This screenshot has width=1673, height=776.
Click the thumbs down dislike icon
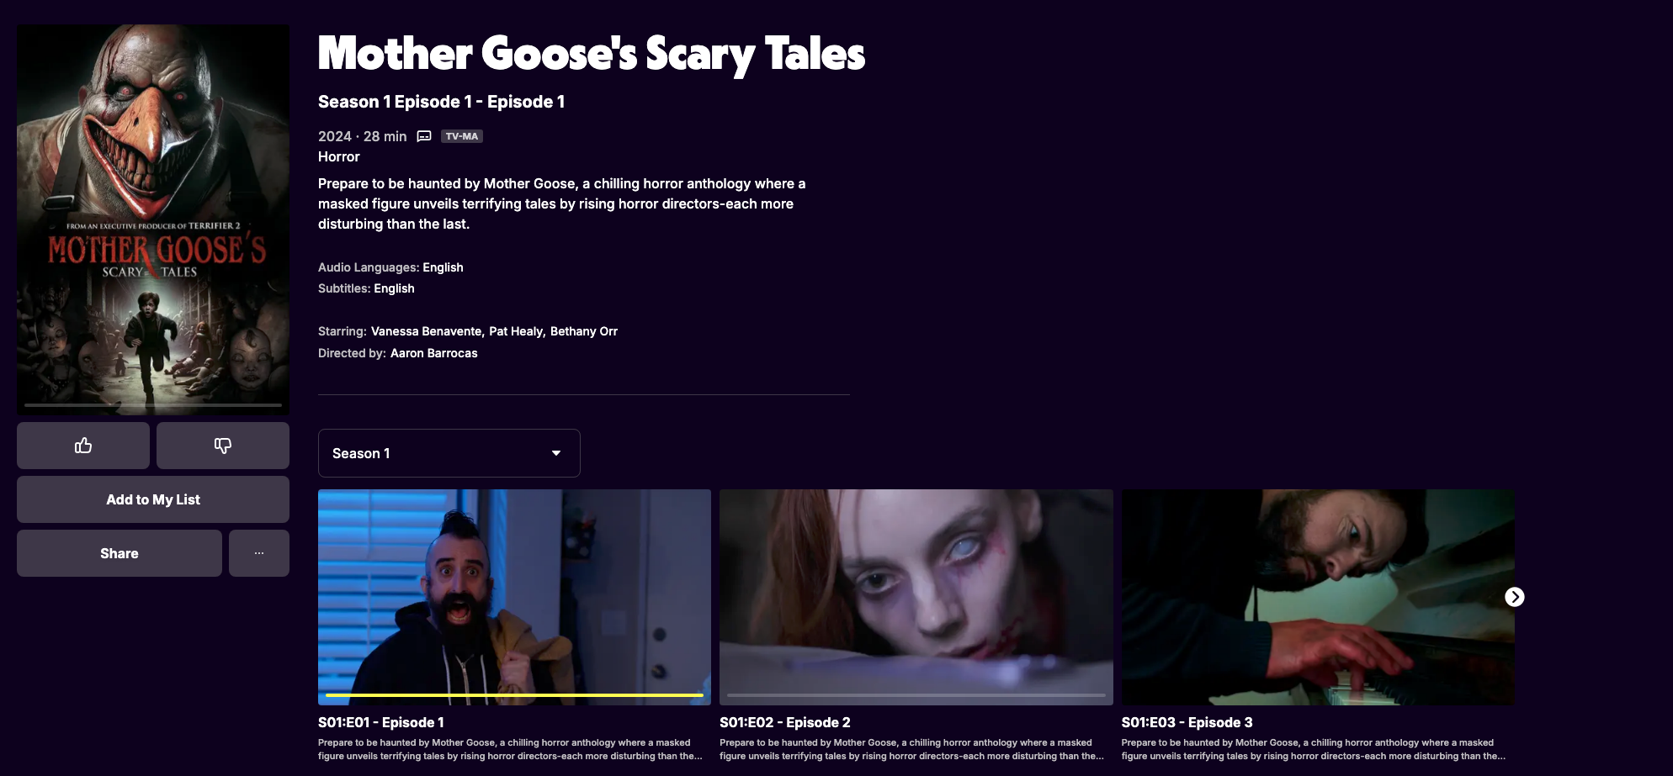(223, 446)
